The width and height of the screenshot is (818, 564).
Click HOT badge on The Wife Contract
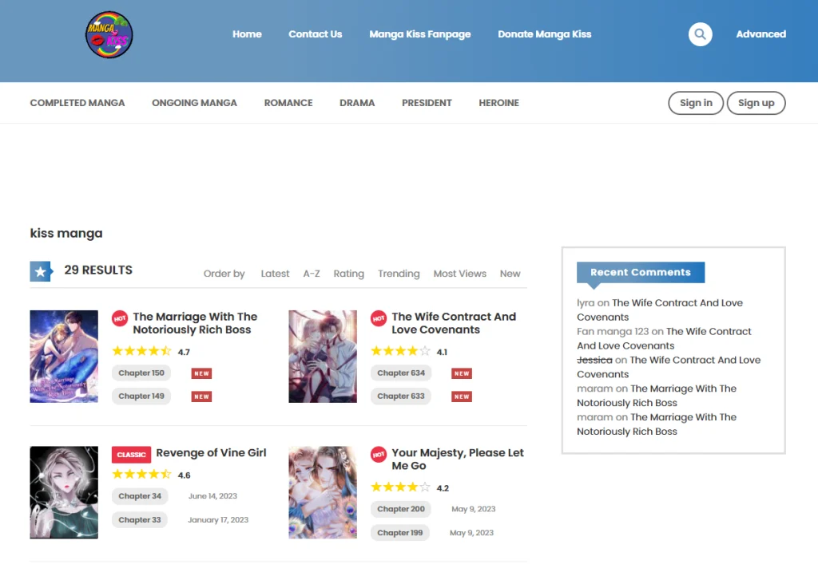click(379, 318)
